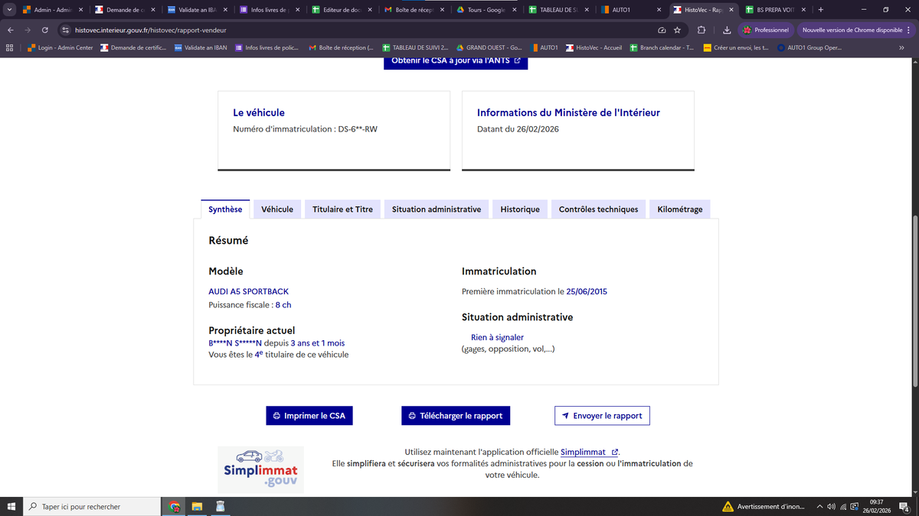
Task: Open the Validate an IBAN bookmark
Action: (x=201, y=47)
